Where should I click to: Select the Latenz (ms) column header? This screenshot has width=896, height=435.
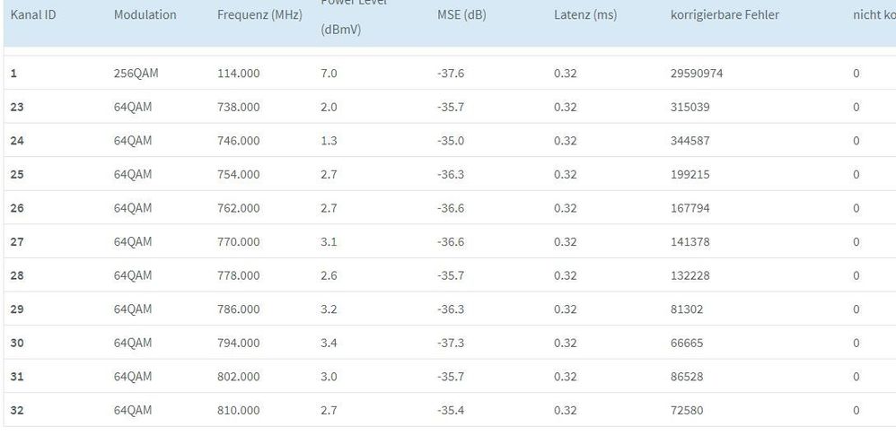[585, 15]
